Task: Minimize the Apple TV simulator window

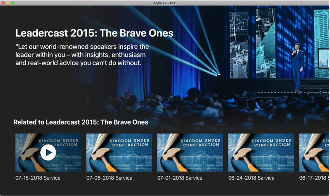Action: point(8,3)
